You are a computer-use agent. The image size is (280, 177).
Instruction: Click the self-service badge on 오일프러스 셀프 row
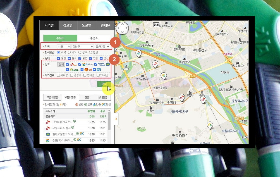73,127
